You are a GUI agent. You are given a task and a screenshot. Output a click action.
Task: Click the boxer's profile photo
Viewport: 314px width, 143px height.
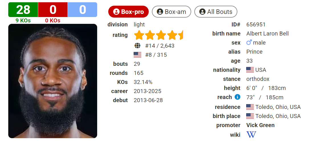(x=53, y=81)
